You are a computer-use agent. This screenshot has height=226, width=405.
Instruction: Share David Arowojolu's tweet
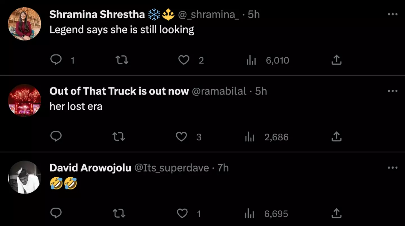[x=336, y=213]
